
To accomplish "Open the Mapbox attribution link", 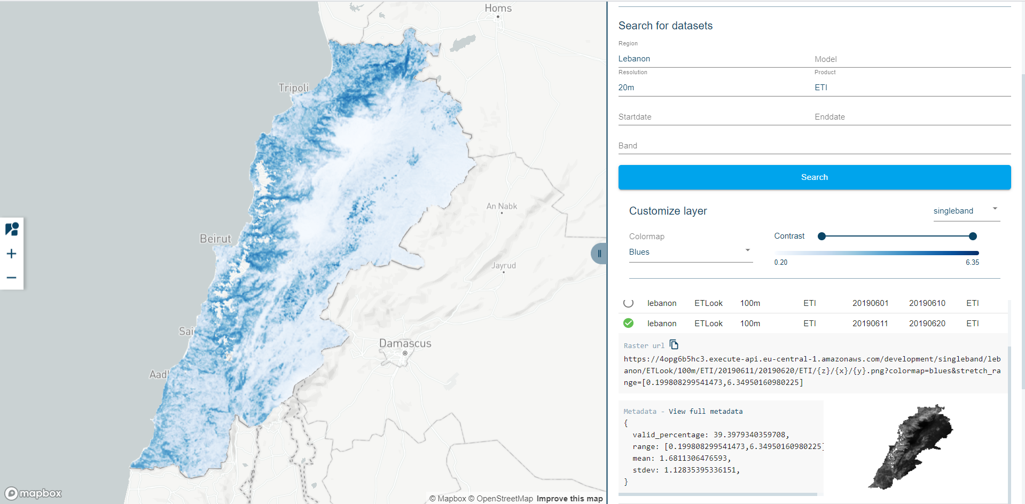I will pyautogui.click(x=448, y=499).
